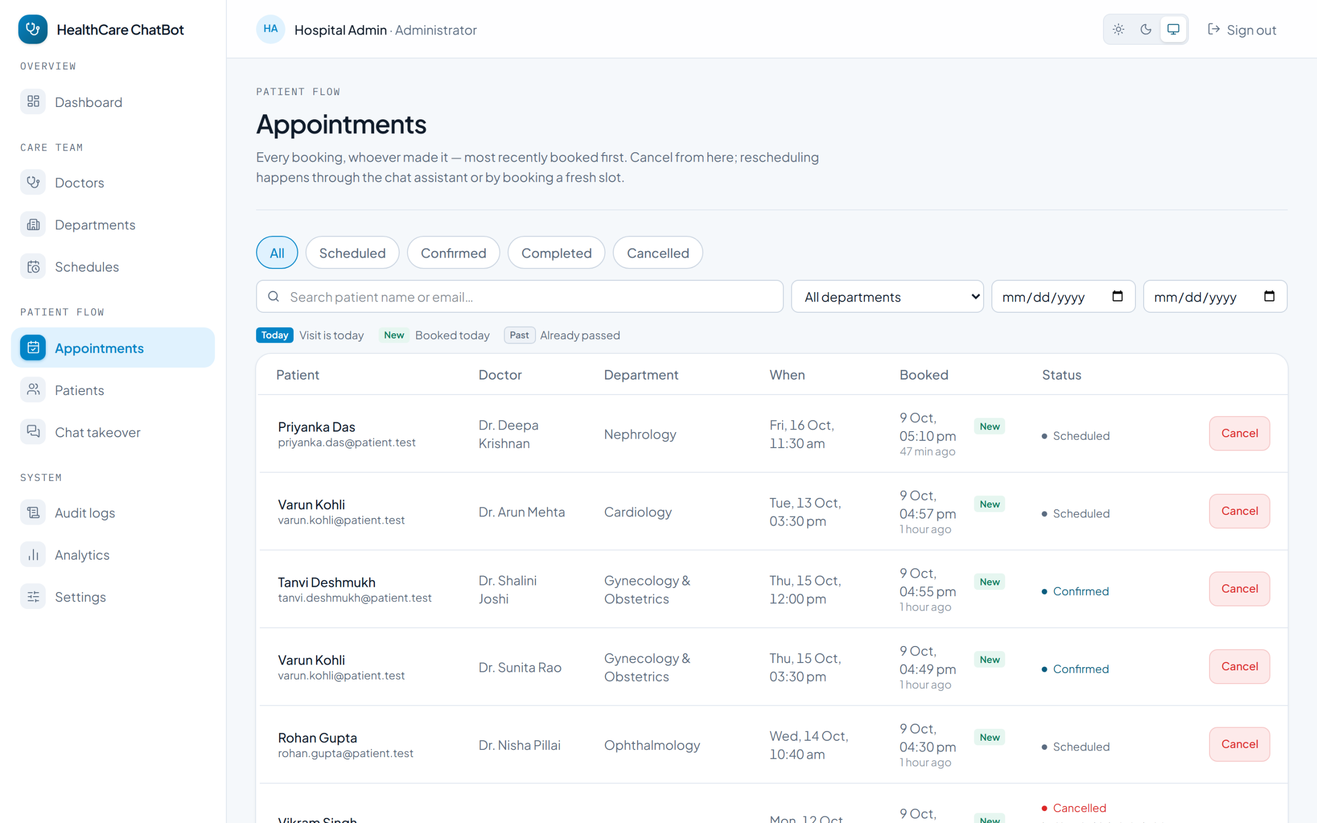Switch to dark theme moon icon
This screenshot has height=823, width=1317.
click(x=1146, y=29)
